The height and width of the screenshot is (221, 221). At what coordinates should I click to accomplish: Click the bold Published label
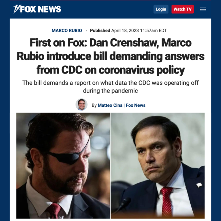point(100,30)
